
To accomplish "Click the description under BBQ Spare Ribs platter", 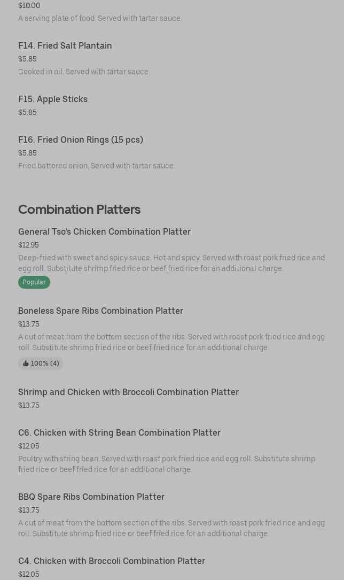I will click(x=171, y=528).
